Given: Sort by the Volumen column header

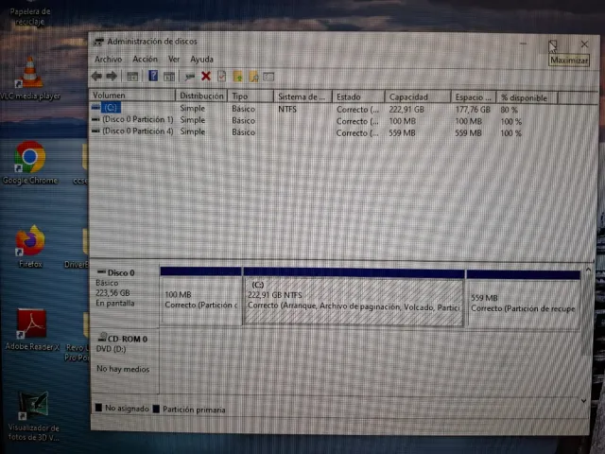Looking at the screenshot, I should [132, 95].
